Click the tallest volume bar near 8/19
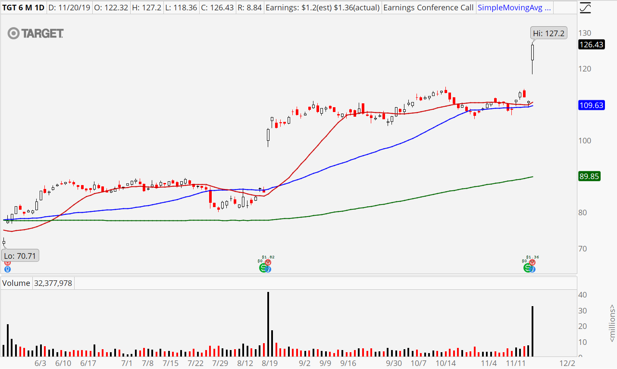Image resolution: width=617 pixels, height=369 pixels. (x=268, y=324)
